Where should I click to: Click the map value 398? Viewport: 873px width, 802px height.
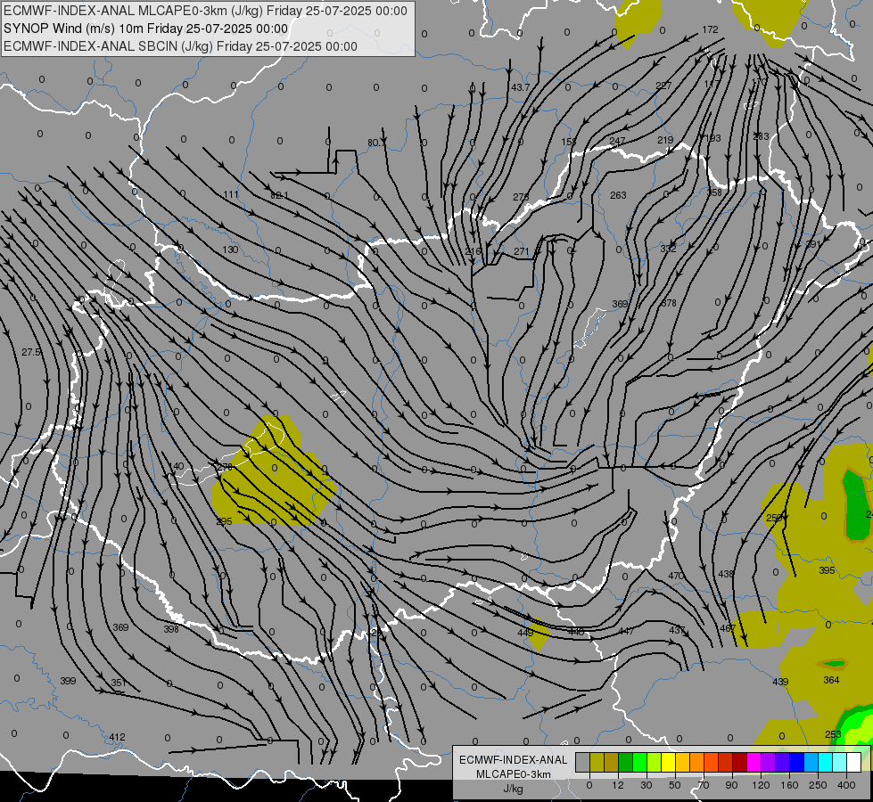171,629
